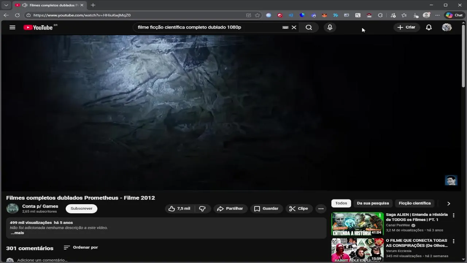Open the Verum Ecclesia channel link
The height and width of the screenshot is (263, 467).
(x=399, y=251)
